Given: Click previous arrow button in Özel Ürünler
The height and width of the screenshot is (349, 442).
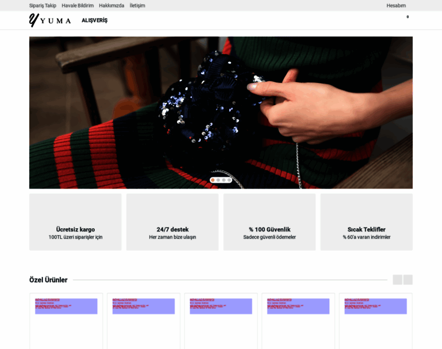Looking at the screenshot, I should (397, 280).
